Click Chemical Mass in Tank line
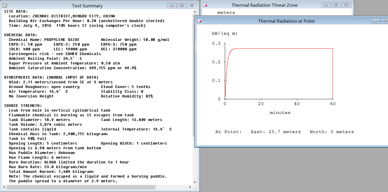The width and height of the screenshot is (388, 192). (x=58, y=134)
